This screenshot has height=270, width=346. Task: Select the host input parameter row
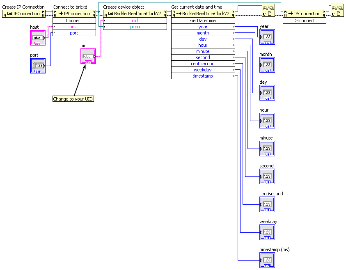[74, 27]
